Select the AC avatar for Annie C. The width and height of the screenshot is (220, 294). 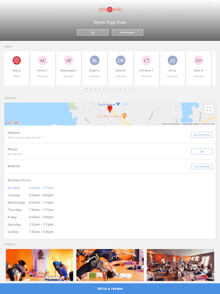pyautogui.click(x=42, y=60)
